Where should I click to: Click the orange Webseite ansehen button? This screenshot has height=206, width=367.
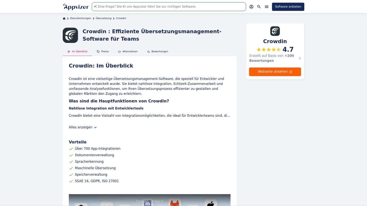point(275,72)
